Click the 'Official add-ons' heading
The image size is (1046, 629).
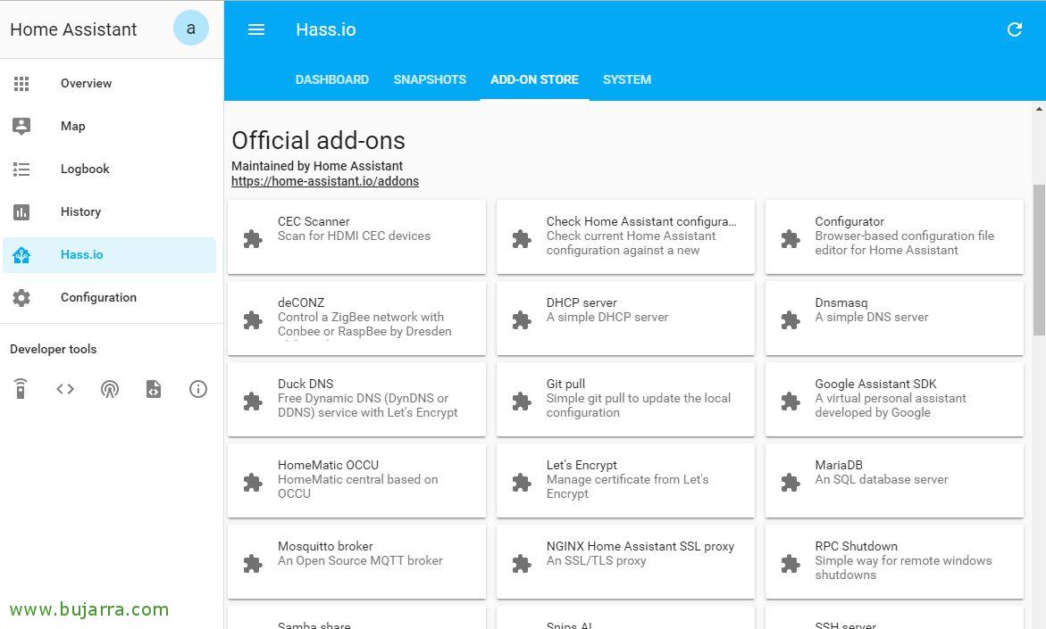(x=318, y=141)
